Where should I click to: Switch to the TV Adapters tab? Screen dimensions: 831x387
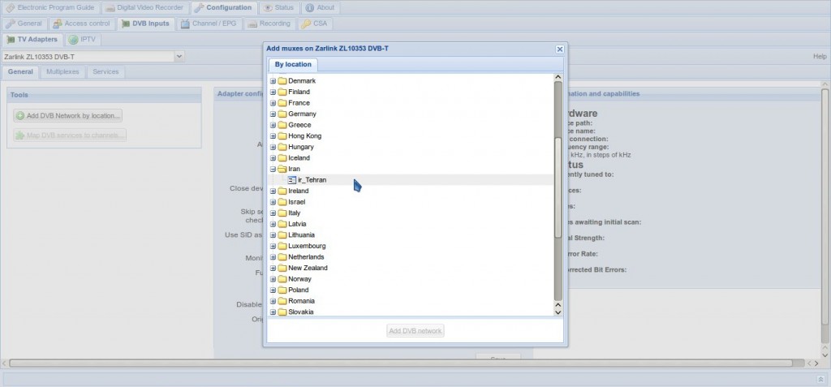32,40
